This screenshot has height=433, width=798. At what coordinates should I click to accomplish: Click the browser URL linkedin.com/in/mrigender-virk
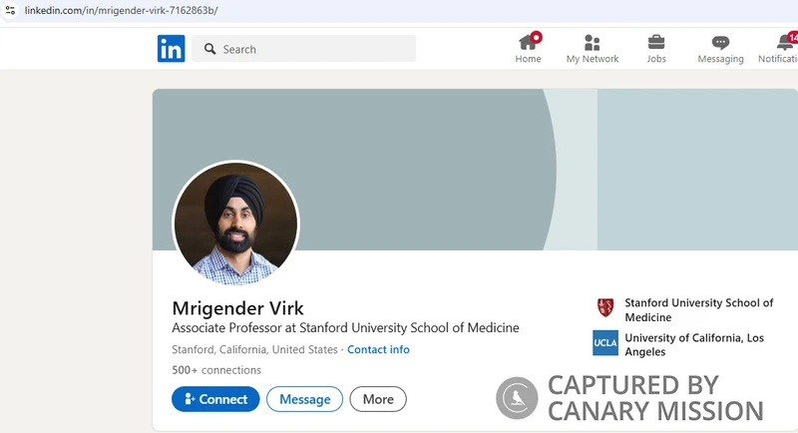pyautogui.click(x=121, y=10)
